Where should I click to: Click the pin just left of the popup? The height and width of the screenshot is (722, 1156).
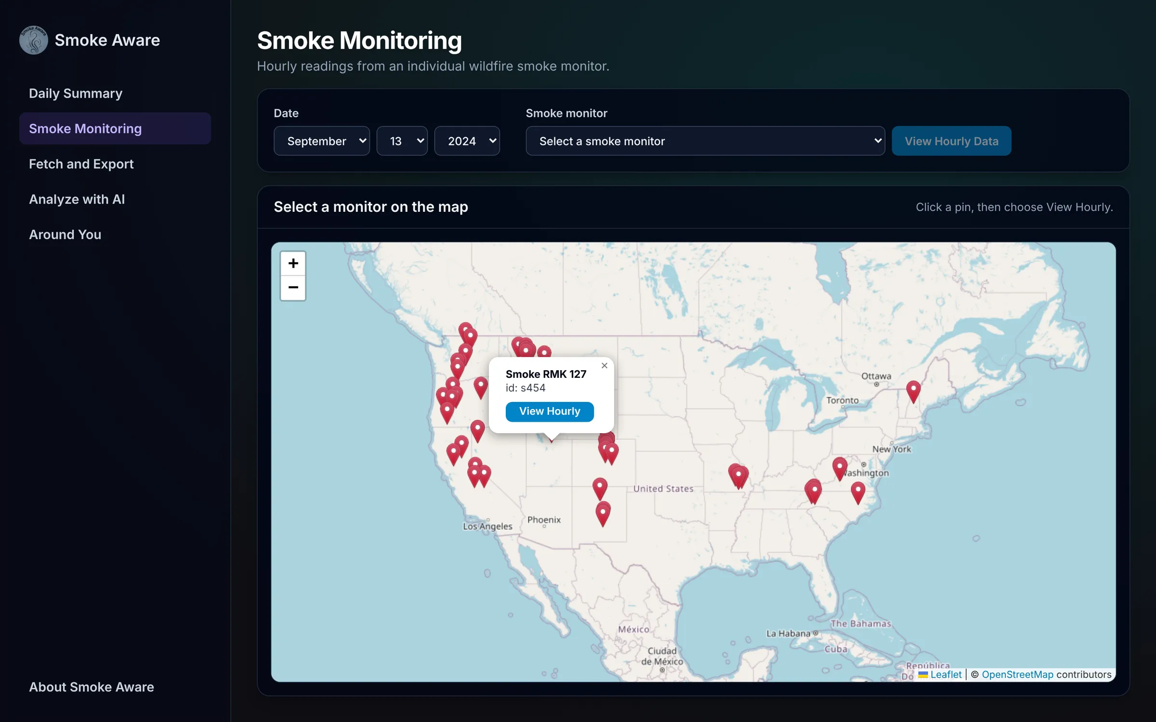point(481,387)
